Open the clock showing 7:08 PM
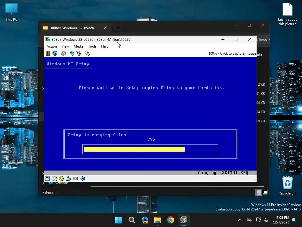 281,220
